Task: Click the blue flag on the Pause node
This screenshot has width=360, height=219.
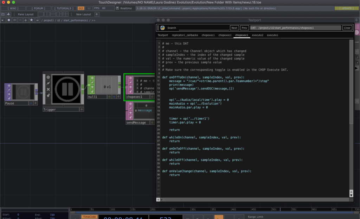Action: click(31, 103)
